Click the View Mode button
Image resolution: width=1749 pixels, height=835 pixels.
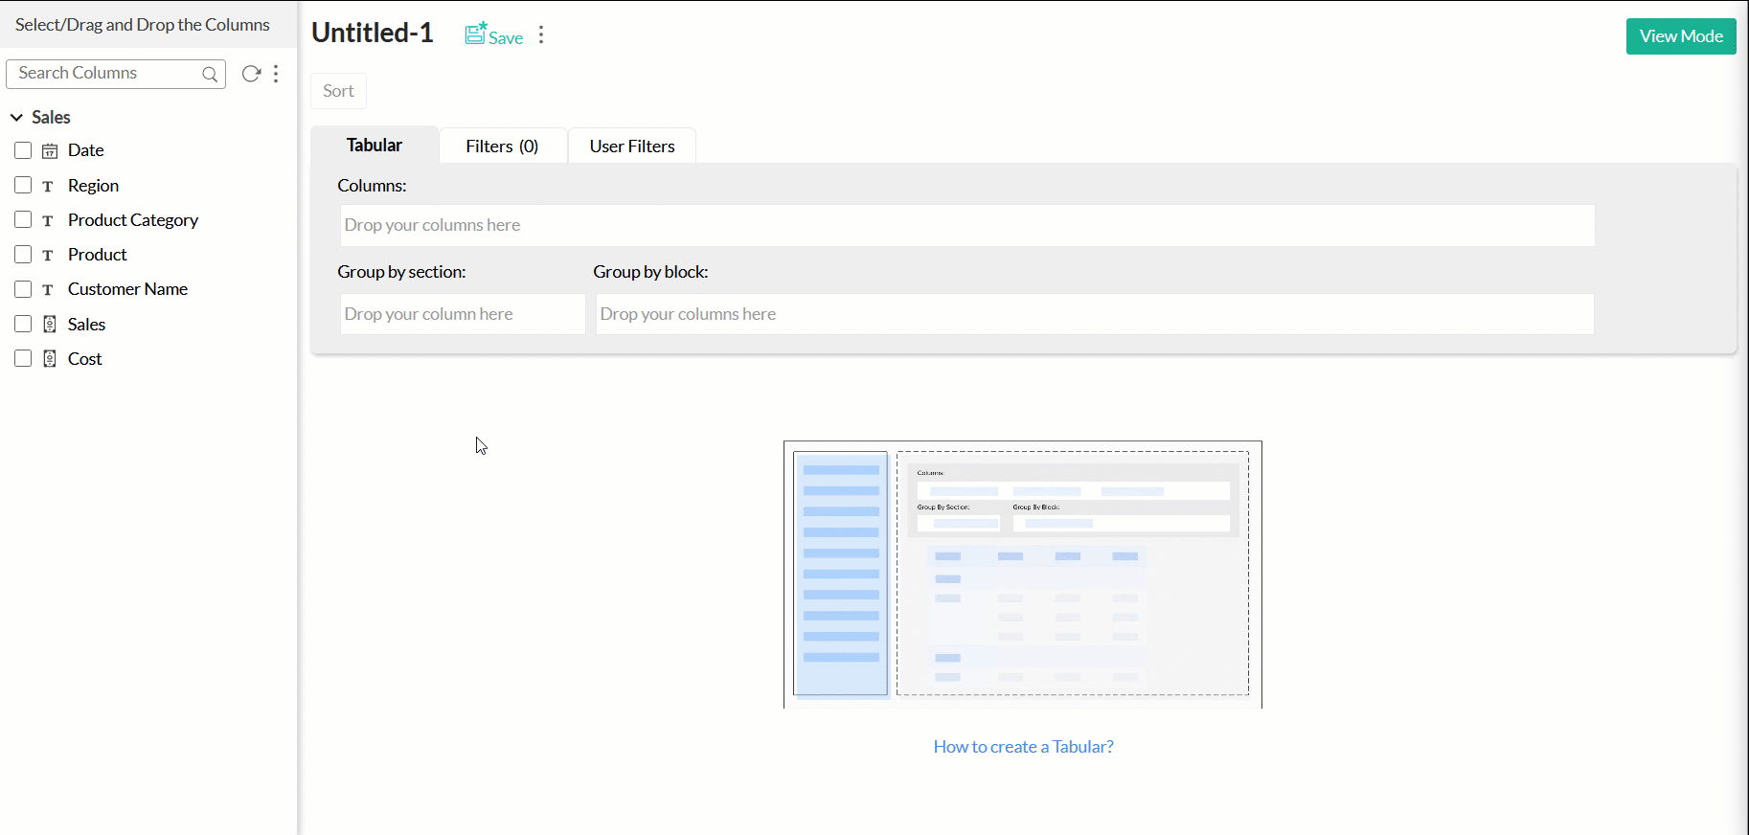1680,36
